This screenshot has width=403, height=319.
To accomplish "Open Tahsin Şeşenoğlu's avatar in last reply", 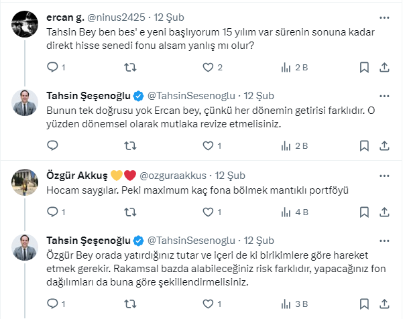I will point(27,249).
